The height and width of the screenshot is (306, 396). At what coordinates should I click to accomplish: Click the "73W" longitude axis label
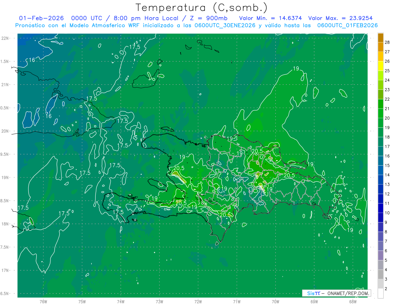159,301
